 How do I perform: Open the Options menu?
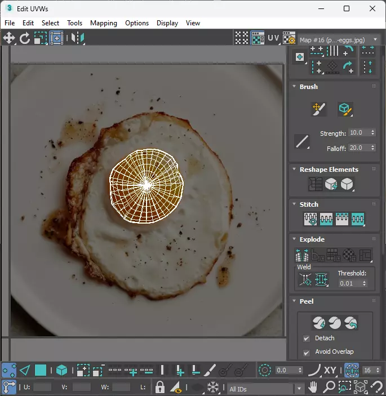137,23
